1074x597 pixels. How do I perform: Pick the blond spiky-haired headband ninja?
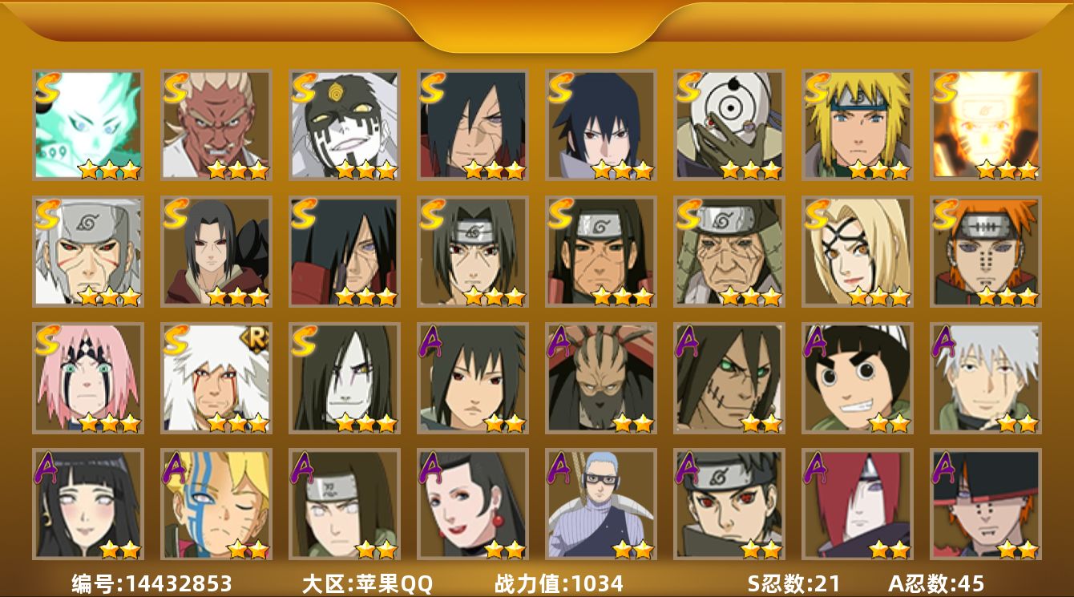[x=858, y=125]
